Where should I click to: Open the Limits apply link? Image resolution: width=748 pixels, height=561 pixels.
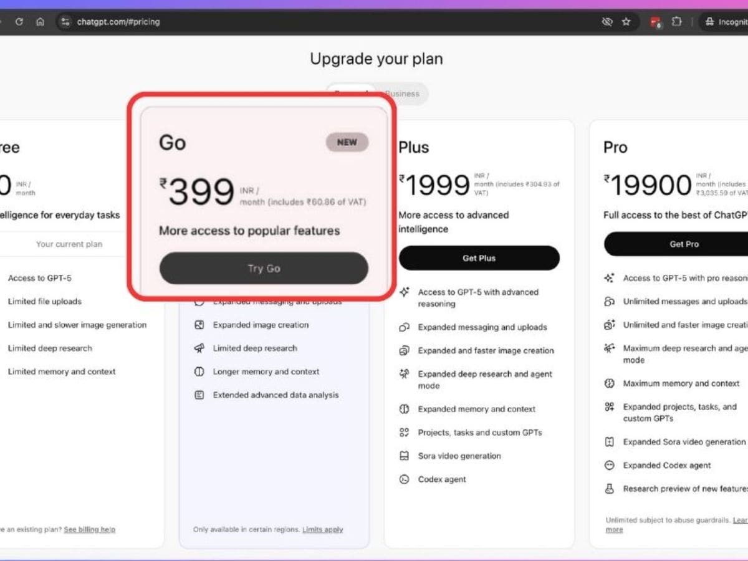coord(322,529)
